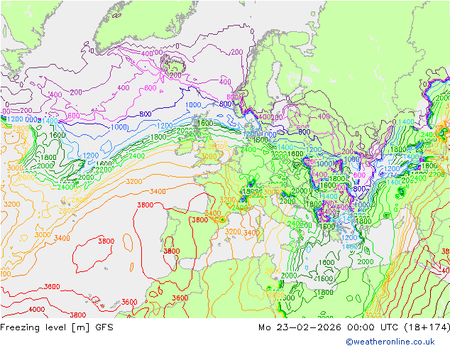Click the '200' contour label just south of Iceland

(175, 75)
